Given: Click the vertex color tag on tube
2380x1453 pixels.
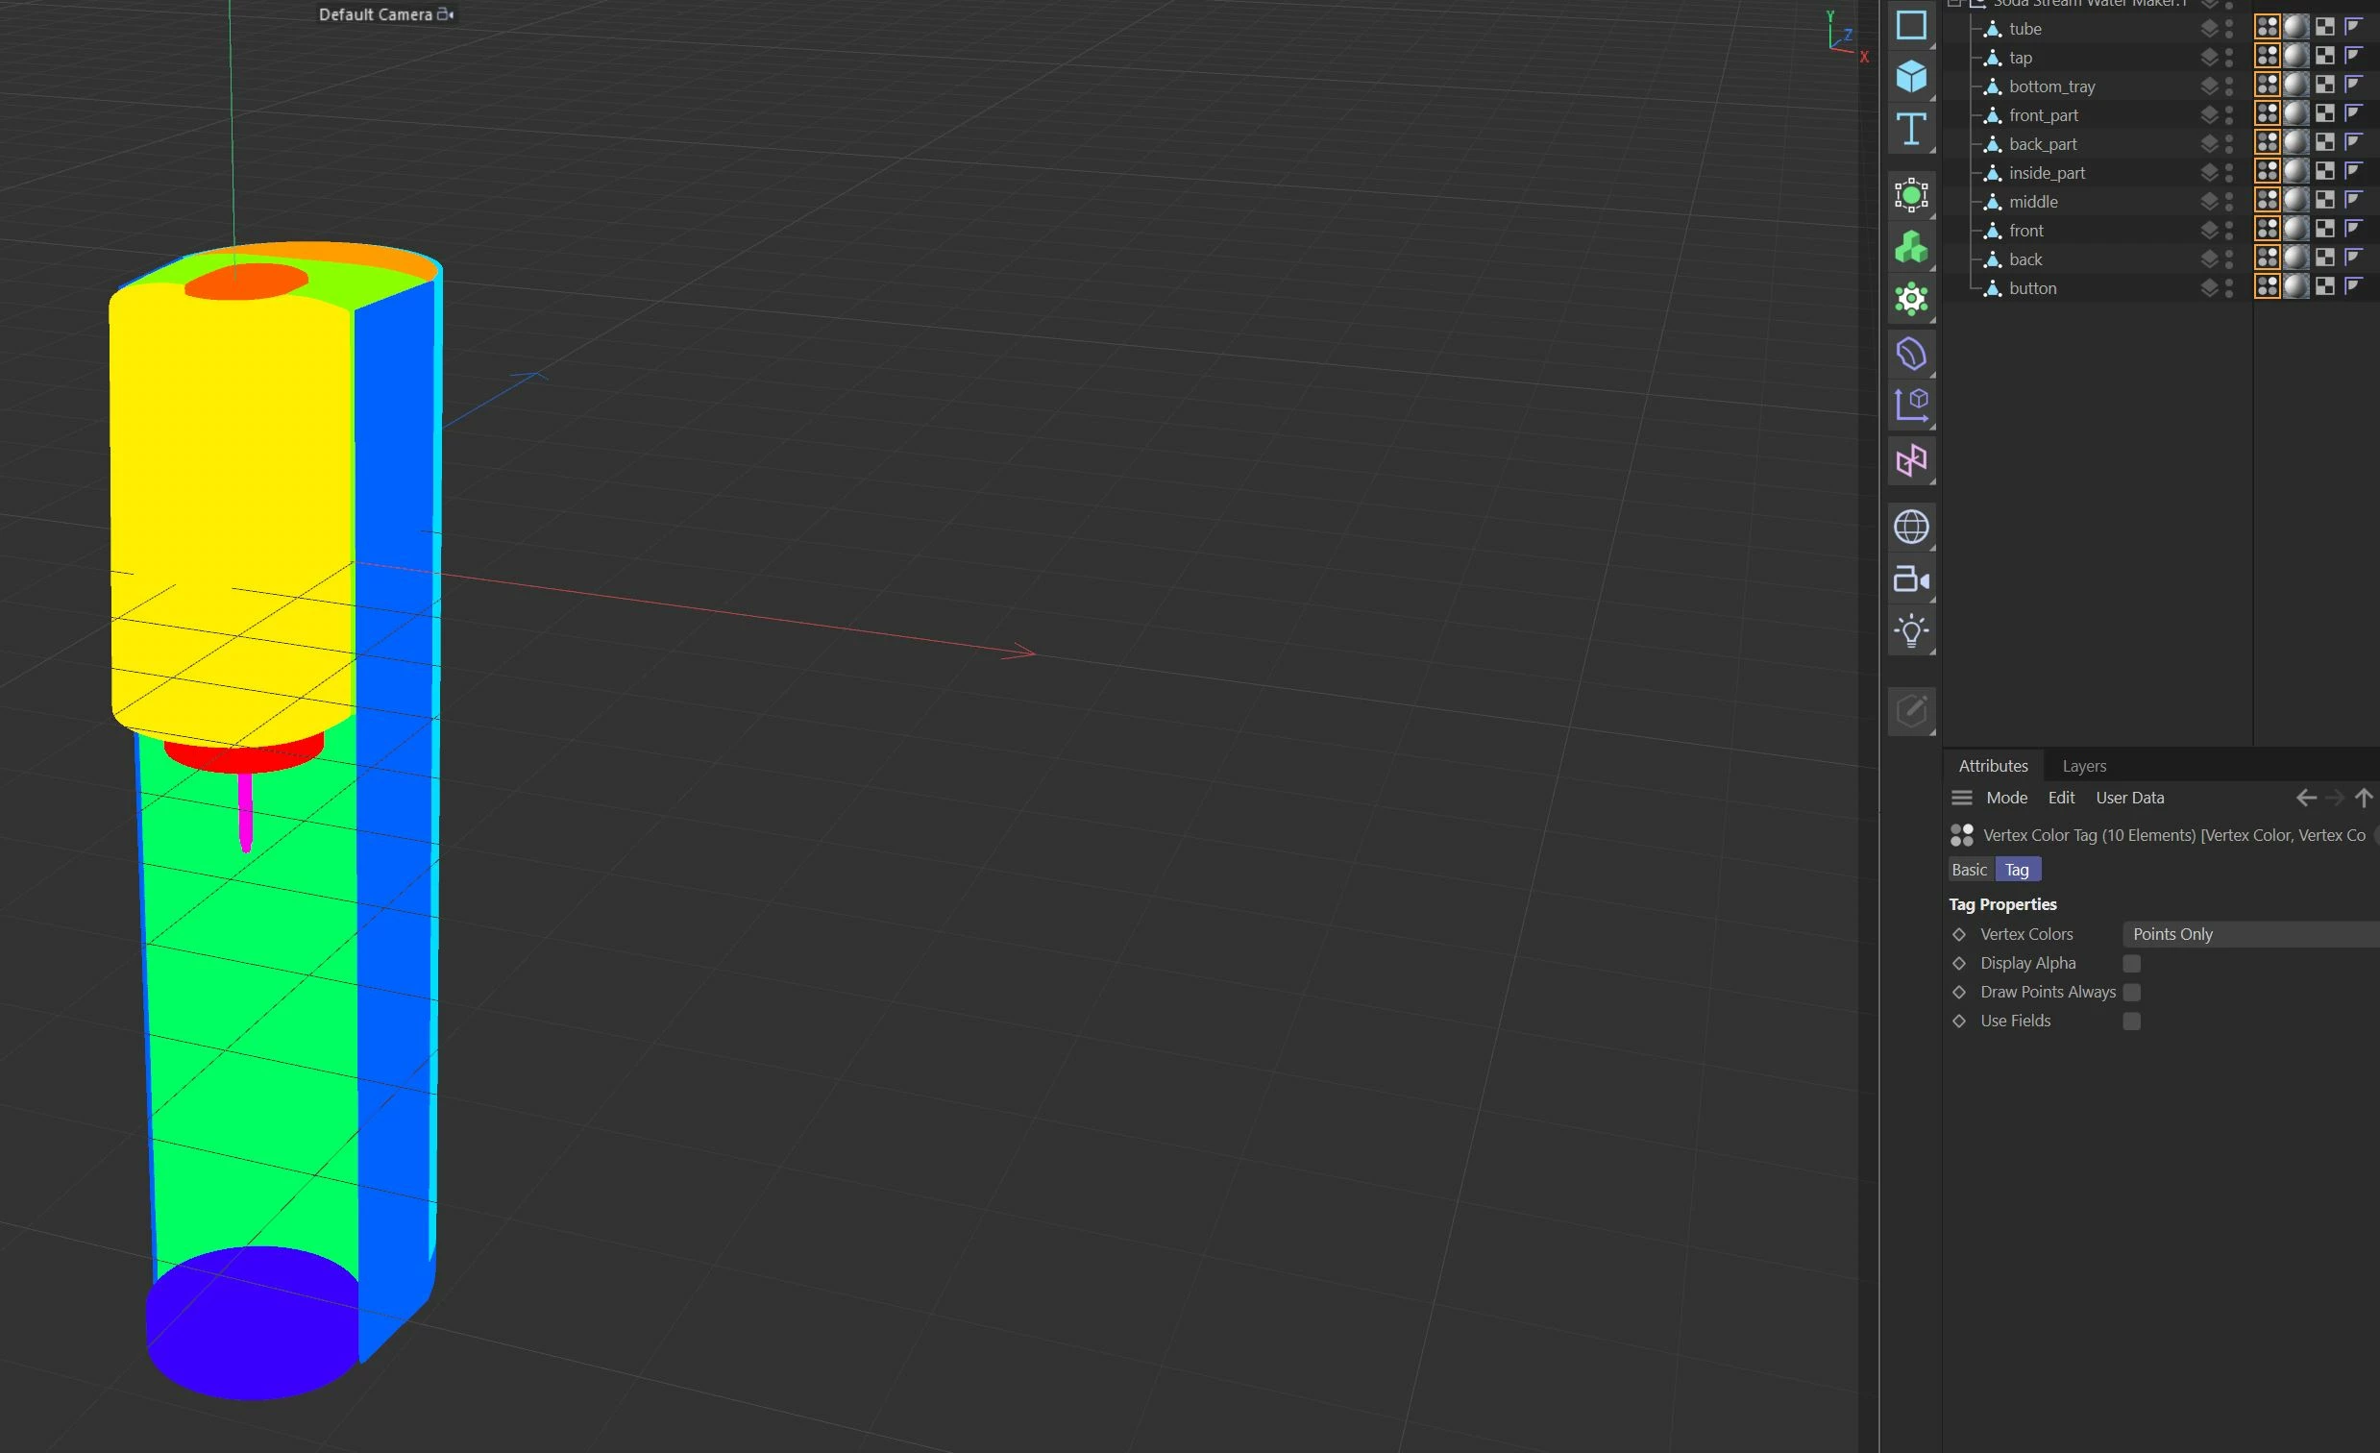Looking at the screenshot, I should 2267,28.
